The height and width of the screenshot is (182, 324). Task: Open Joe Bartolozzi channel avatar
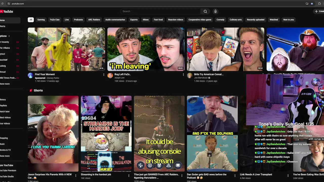point(190,75)
